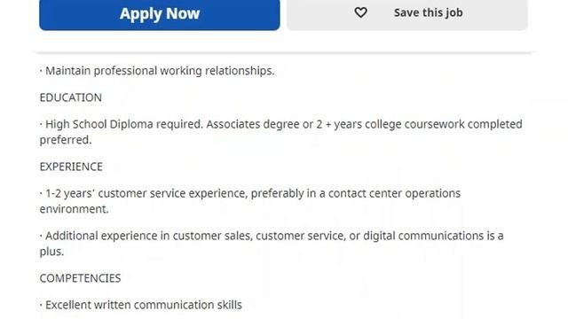Click the heart icon to favorite job

(x=360, y=12)
